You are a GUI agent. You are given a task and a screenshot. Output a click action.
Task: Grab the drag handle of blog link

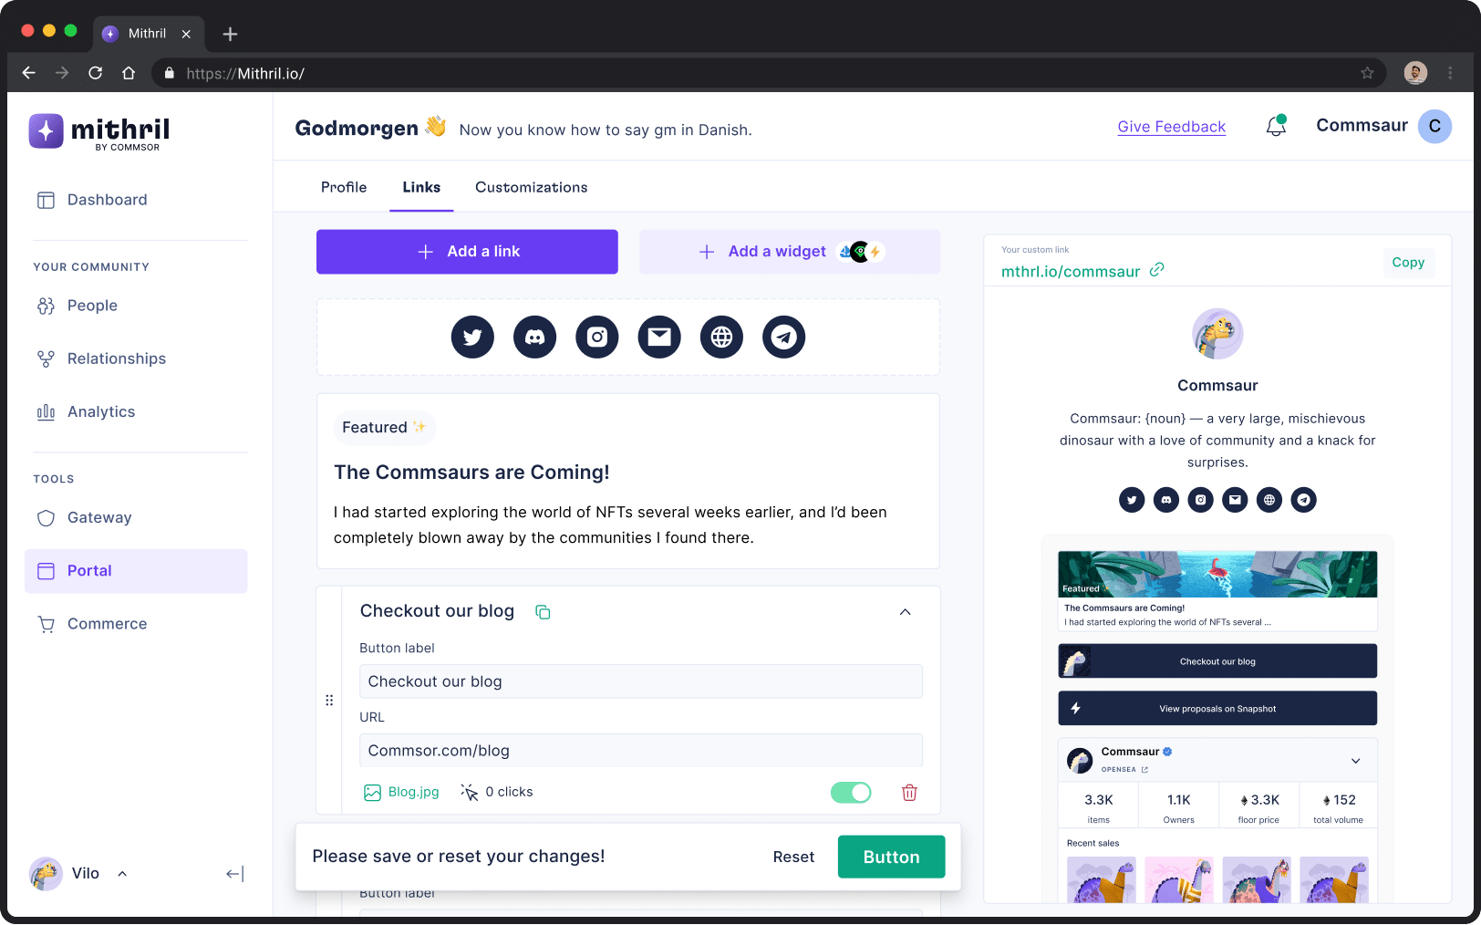coord(329,701)
